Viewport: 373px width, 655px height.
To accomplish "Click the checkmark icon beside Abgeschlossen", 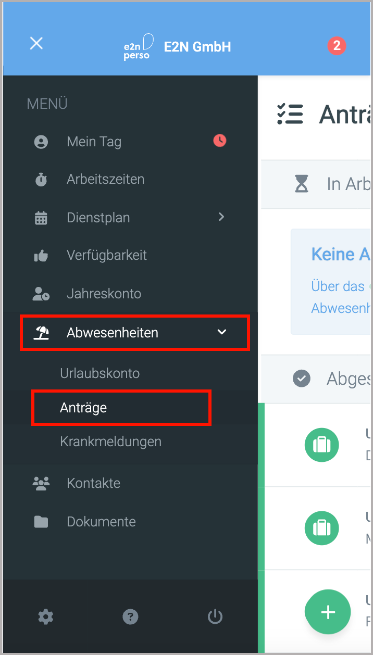I will [301, 379].
